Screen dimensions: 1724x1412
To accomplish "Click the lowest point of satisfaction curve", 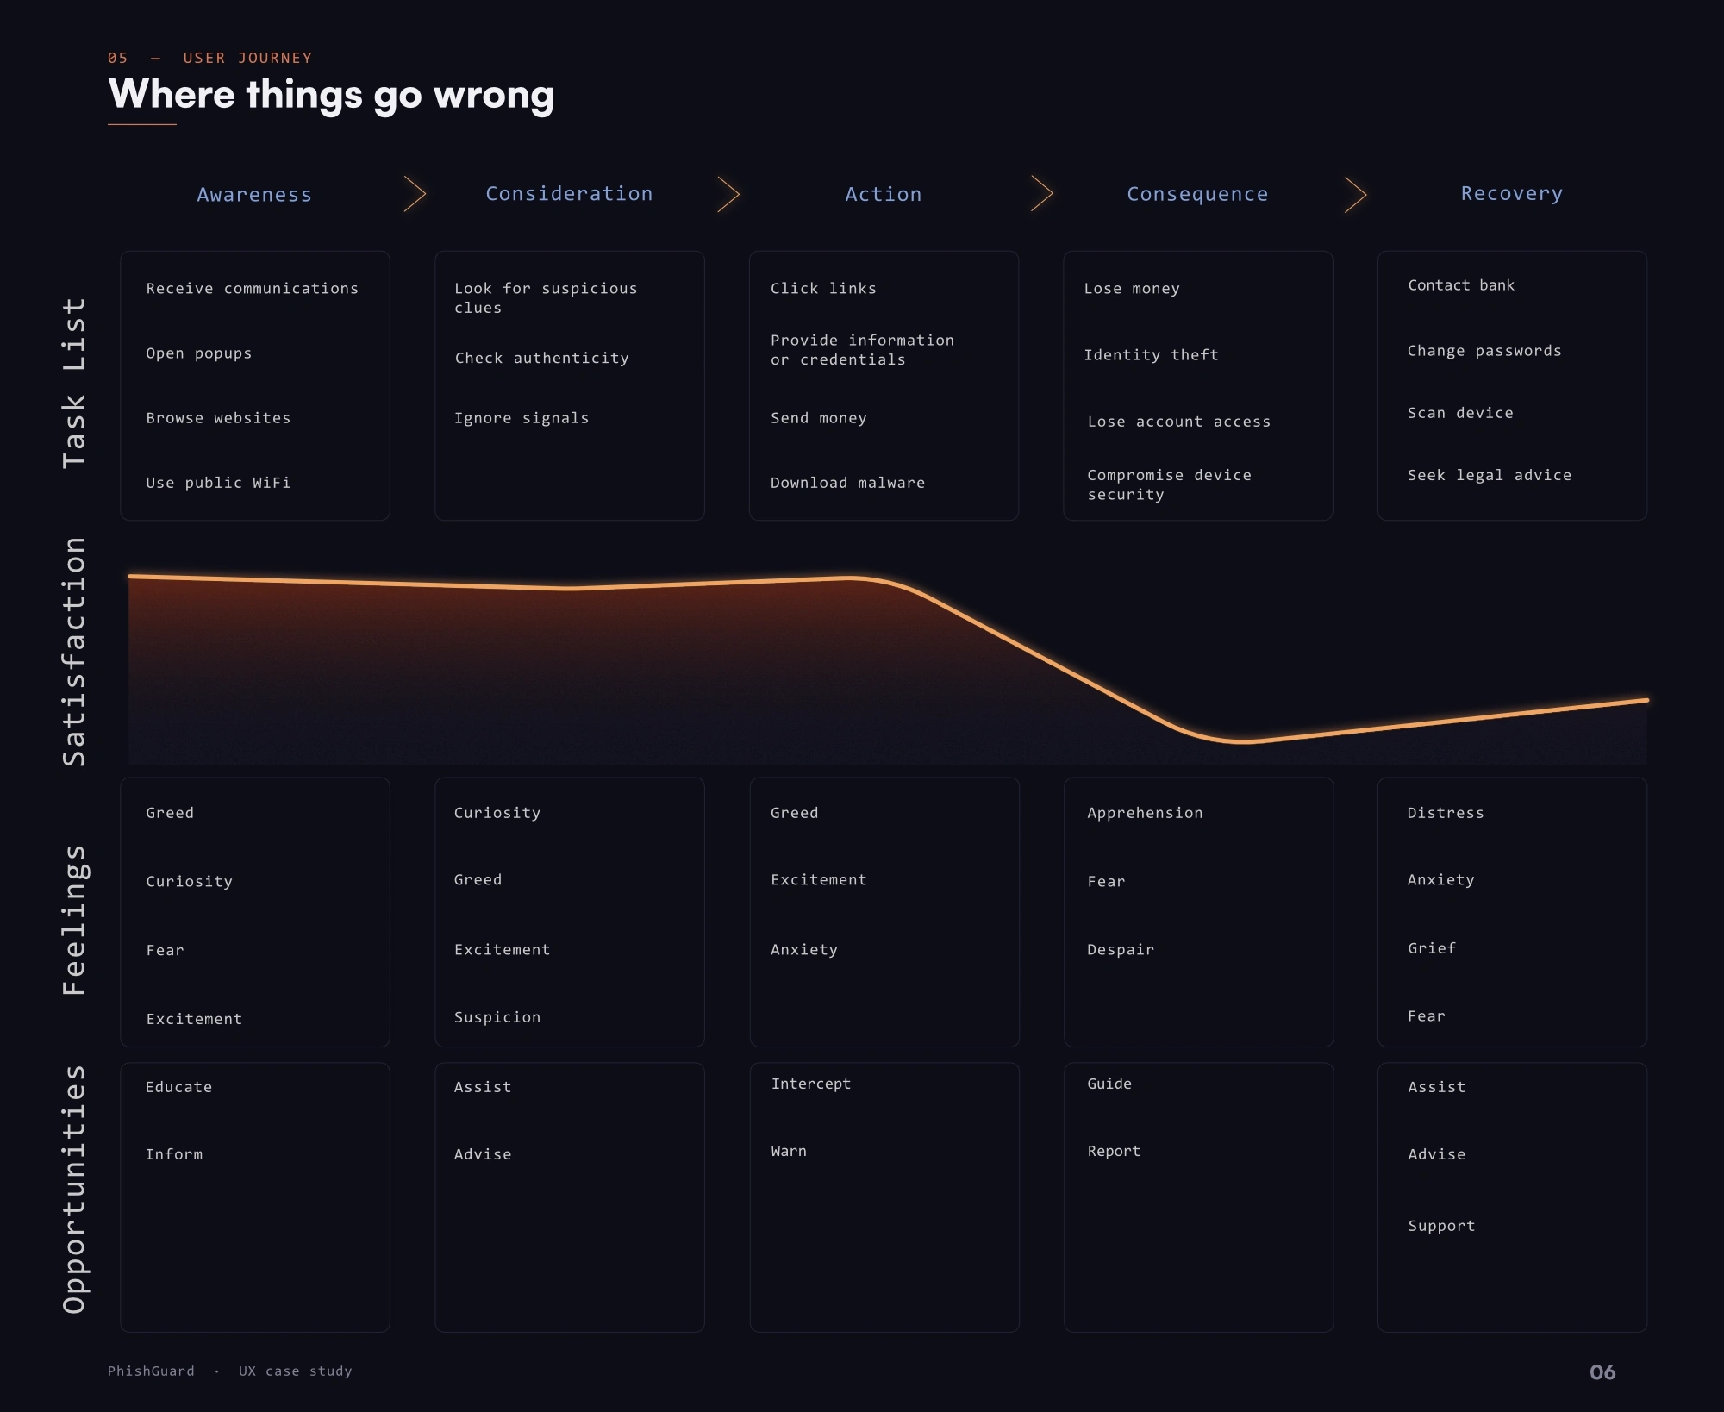I will click(x=1242, y=740).
